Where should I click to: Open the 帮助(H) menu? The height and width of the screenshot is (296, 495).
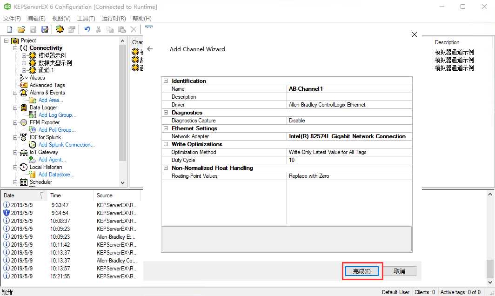[142, 18]
